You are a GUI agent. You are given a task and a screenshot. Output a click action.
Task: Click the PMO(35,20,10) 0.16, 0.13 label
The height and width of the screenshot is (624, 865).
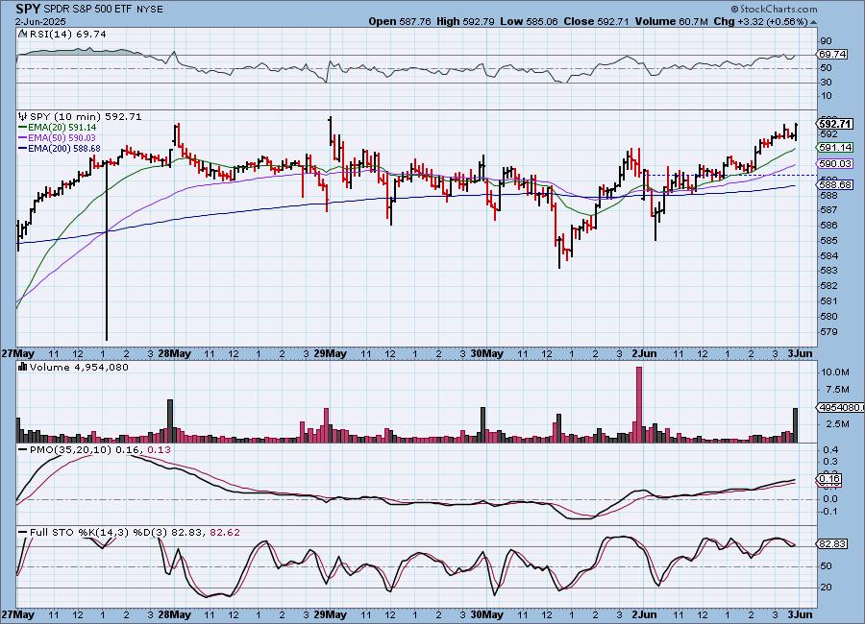[x=100, y=450]
